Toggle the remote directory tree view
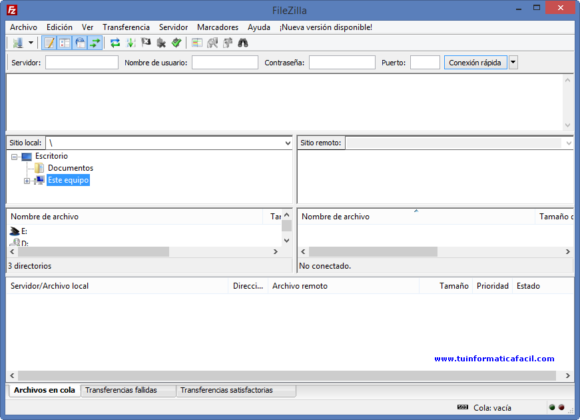The image size is (580, 420). (x=80, y=43)
